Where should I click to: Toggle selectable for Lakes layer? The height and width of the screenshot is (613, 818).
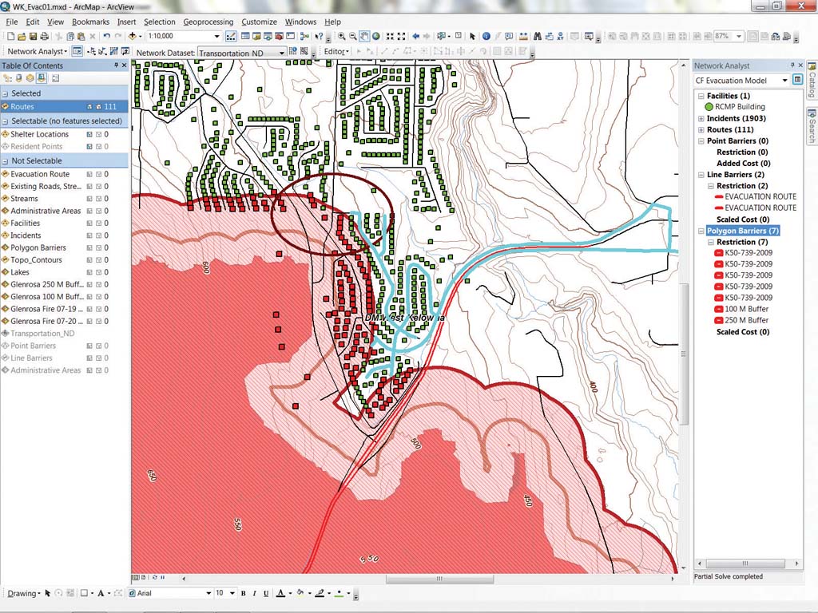click(89, 272)
